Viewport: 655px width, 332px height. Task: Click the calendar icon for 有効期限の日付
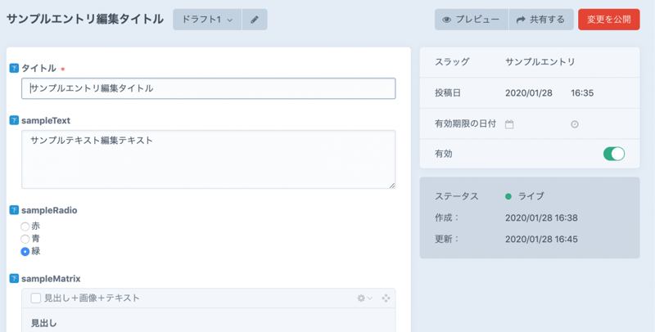point(509,124)
